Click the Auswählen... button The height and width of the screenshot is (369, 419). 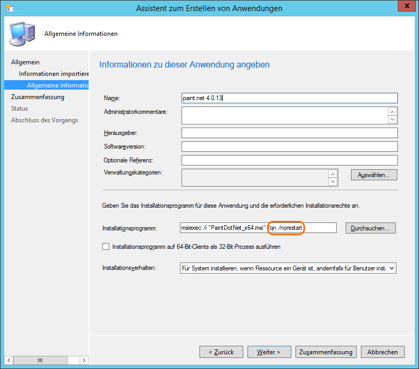coord(374,174)
